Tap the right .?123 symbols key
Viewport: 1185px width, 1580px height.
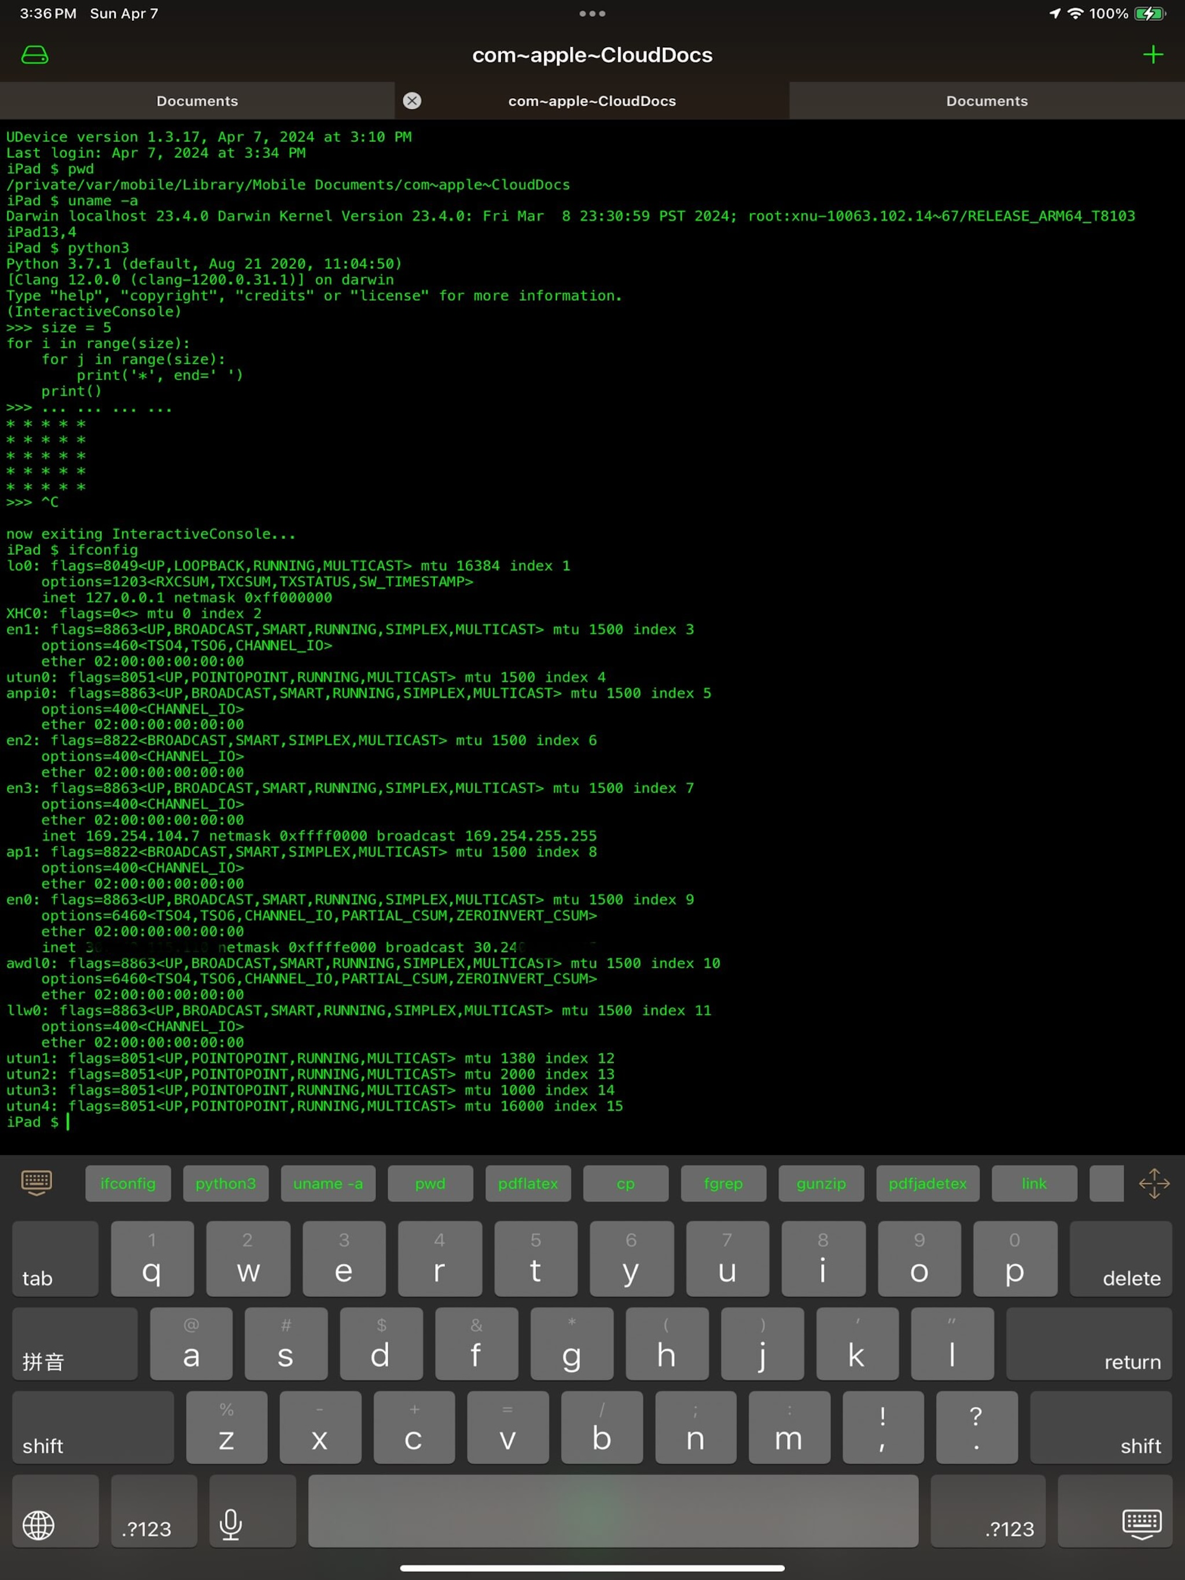pyautogui.click(x=988, y=1511)
